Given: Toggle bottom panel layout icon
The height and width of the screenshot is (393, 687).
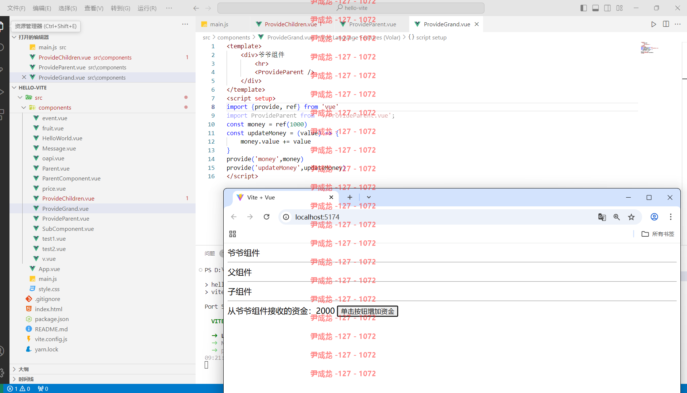Looking at the screenshot, I should (x=595, y=8).
